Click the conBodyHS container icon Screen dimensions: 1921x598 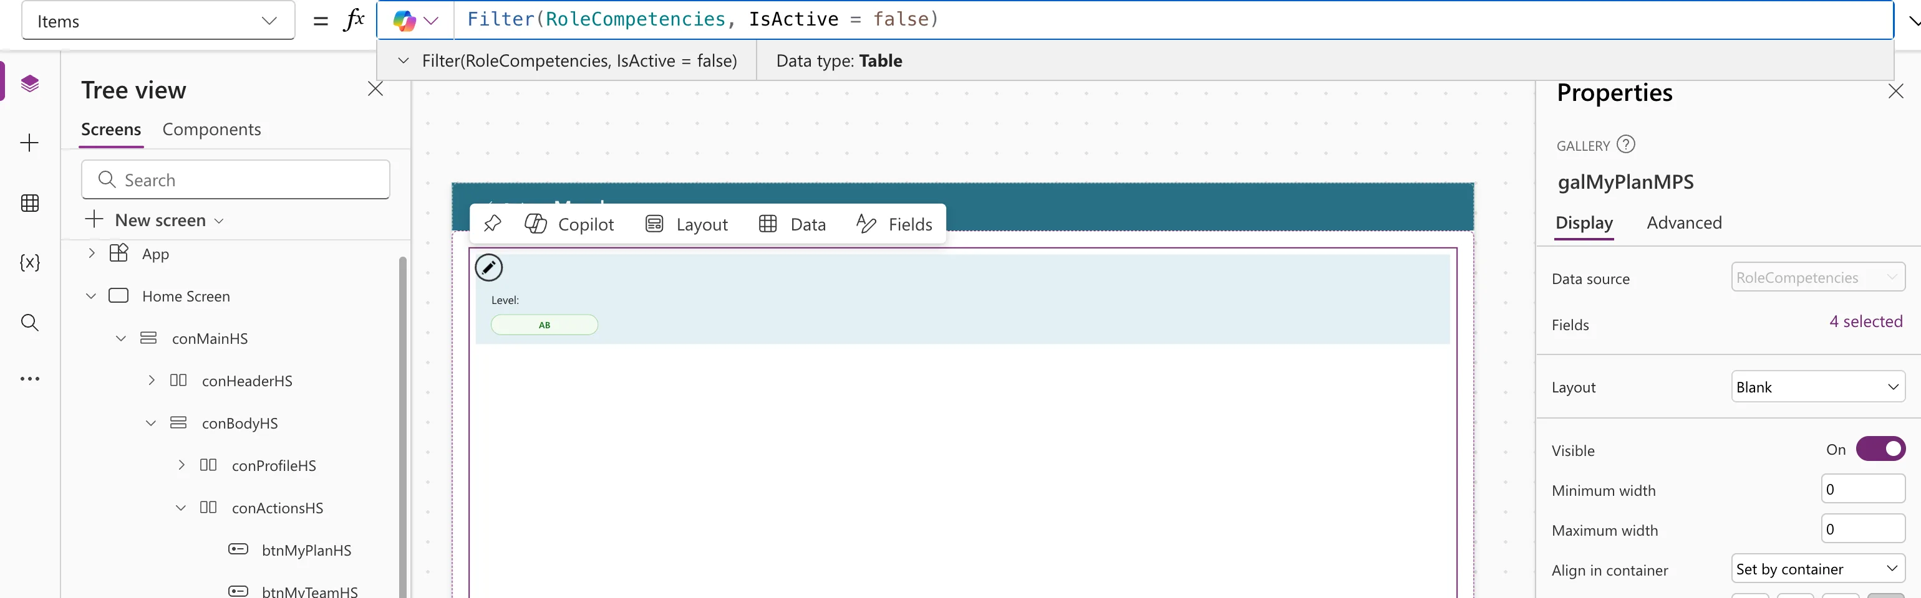point(178,423)
